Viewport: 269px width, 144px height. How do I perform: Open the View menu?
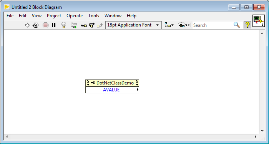(37, 16)
